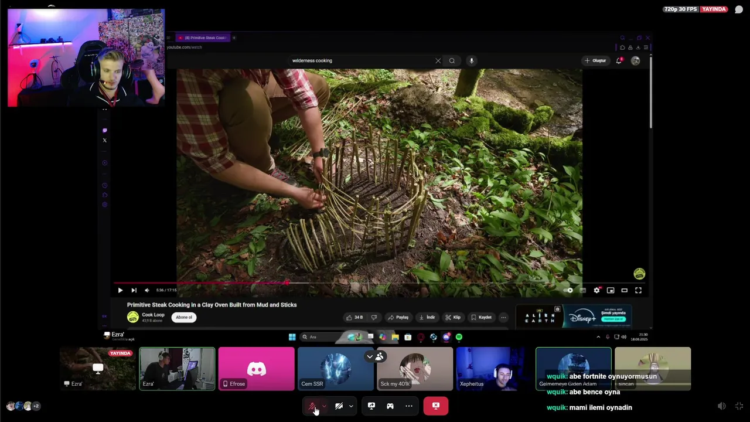This screenshot has width=750, height=422.
Task: Like the video with 34 B likes
Action: point(354,317)
